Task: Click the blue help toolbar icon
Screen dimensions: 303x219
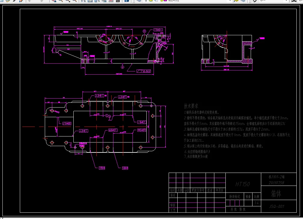Action: (127, 1)
